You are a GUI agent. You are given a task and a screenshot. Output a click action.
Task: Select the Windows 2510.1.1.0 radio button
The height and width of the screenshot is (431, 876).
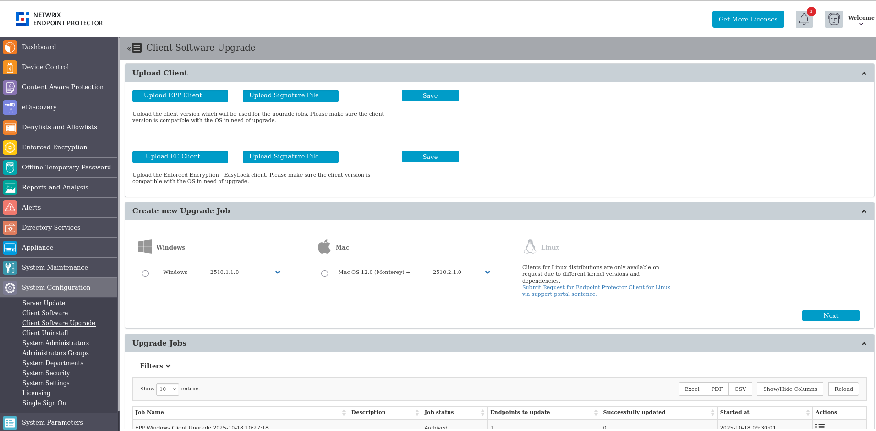145,273
